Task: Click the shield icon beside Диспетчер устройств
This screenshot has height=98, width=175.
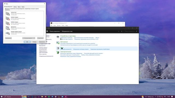Action: (61, 39)
